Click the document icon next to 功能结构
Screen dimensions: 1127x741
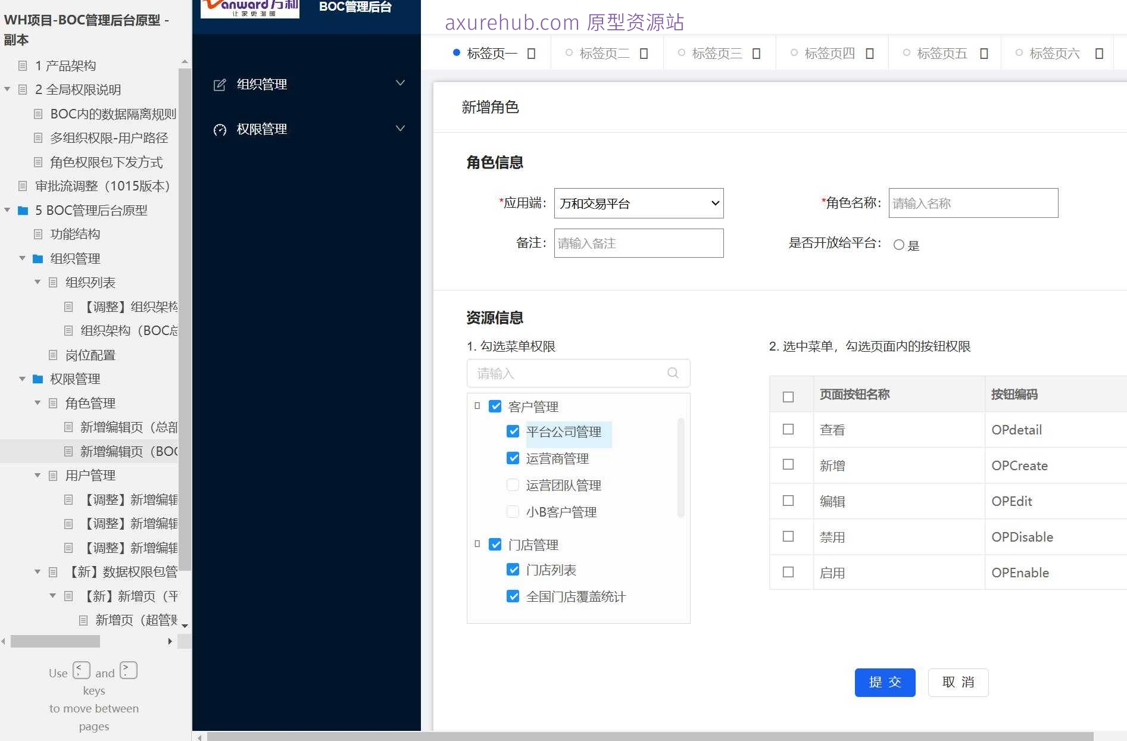click(38, 234)
